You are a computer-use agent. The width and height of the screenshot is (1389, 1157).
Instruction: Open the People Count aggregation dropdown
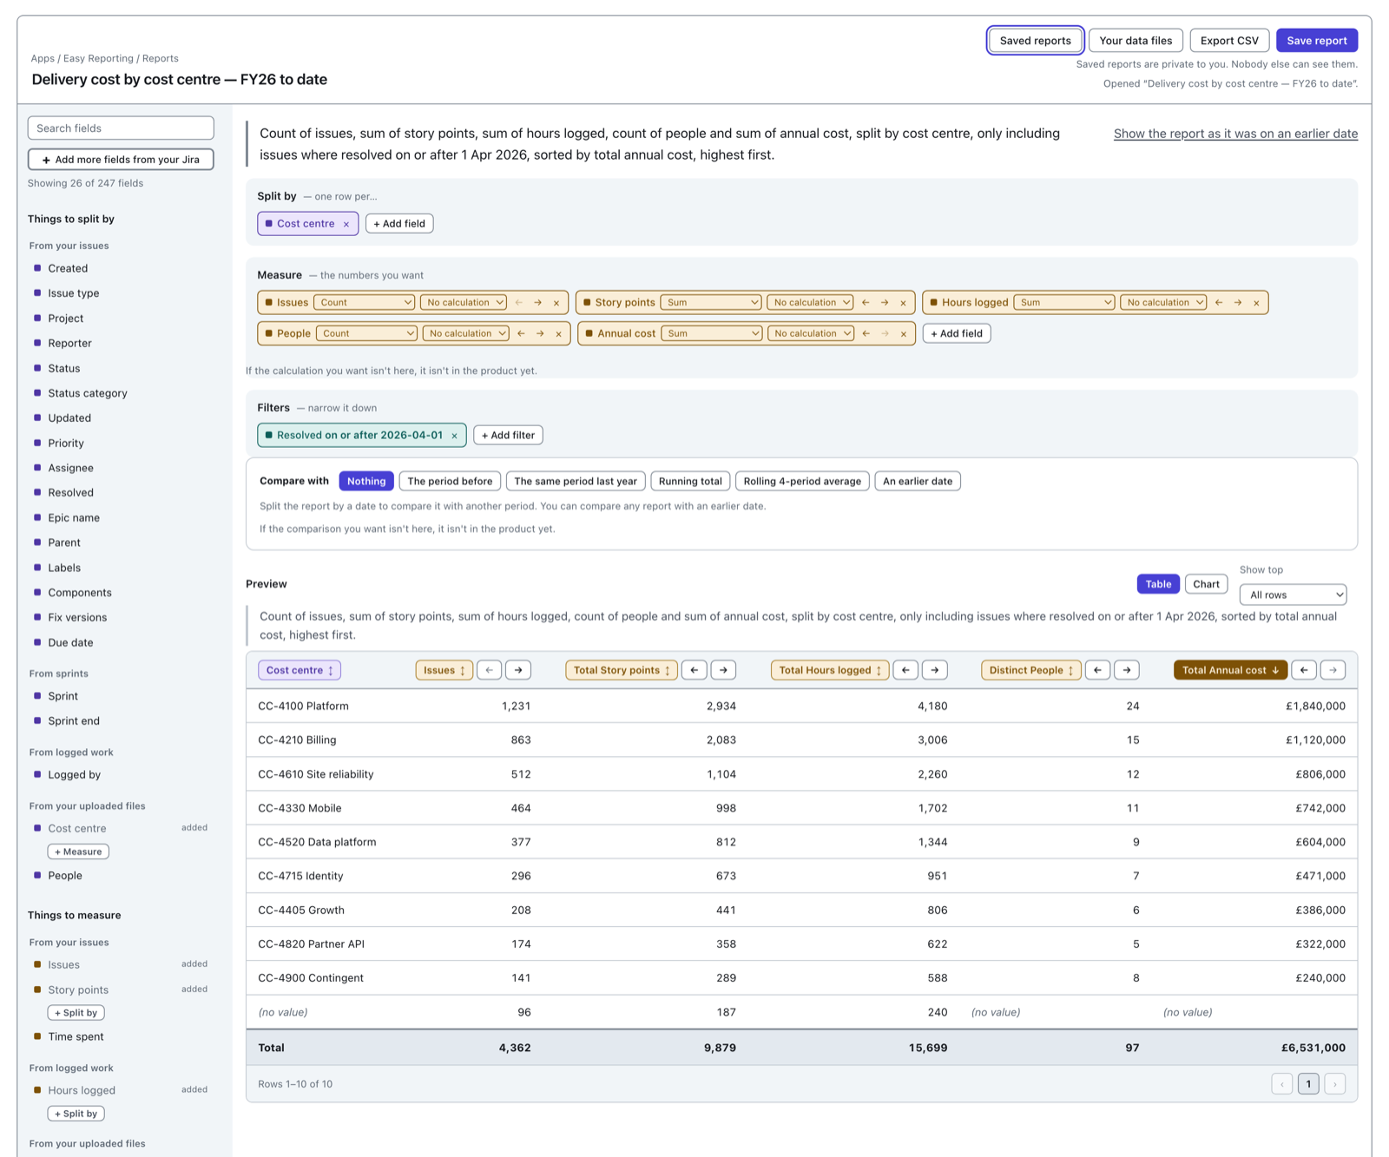366,333
